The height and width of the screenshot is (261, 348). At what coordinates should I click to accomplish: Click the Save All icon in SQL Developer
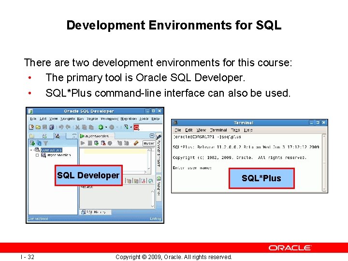click(52, 127)
